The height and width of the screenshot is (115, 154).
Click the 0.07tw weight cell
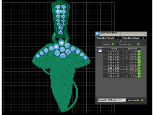(x=134, y=51)
